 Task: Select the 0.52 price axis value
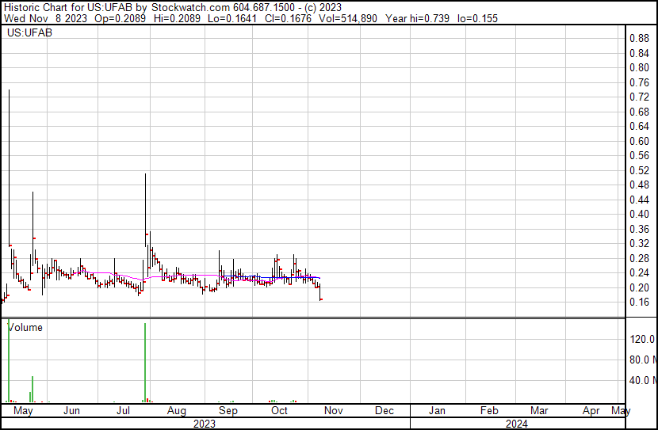pyautogui.click(x=639, y=170)
